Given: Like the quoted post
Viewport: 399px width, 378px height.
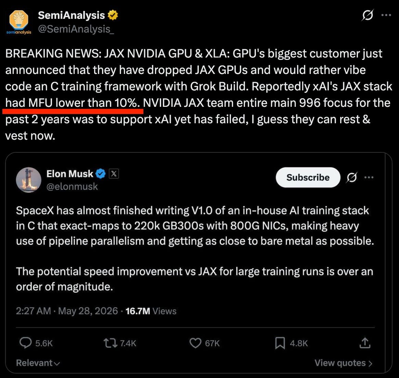Looking at the screenshot, I should (x=205, y=343).
